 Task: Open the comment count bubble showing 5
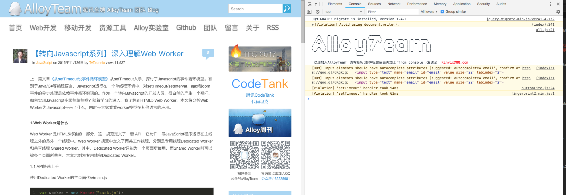click(x=208, y=54)
